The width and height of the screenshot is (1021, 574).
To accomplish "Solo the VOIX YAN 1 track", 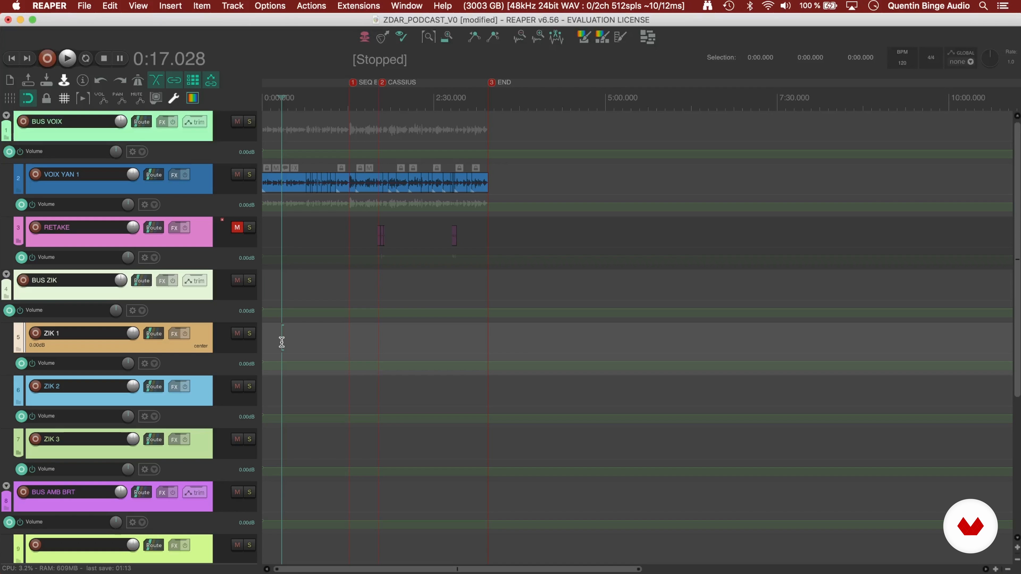I will click(249, 174).
